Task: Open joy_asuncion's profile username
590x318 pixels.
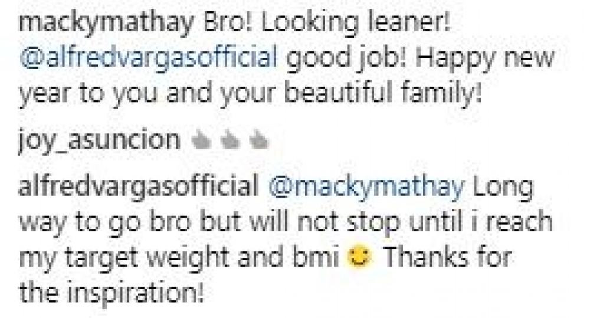Action: pos(99,141)
